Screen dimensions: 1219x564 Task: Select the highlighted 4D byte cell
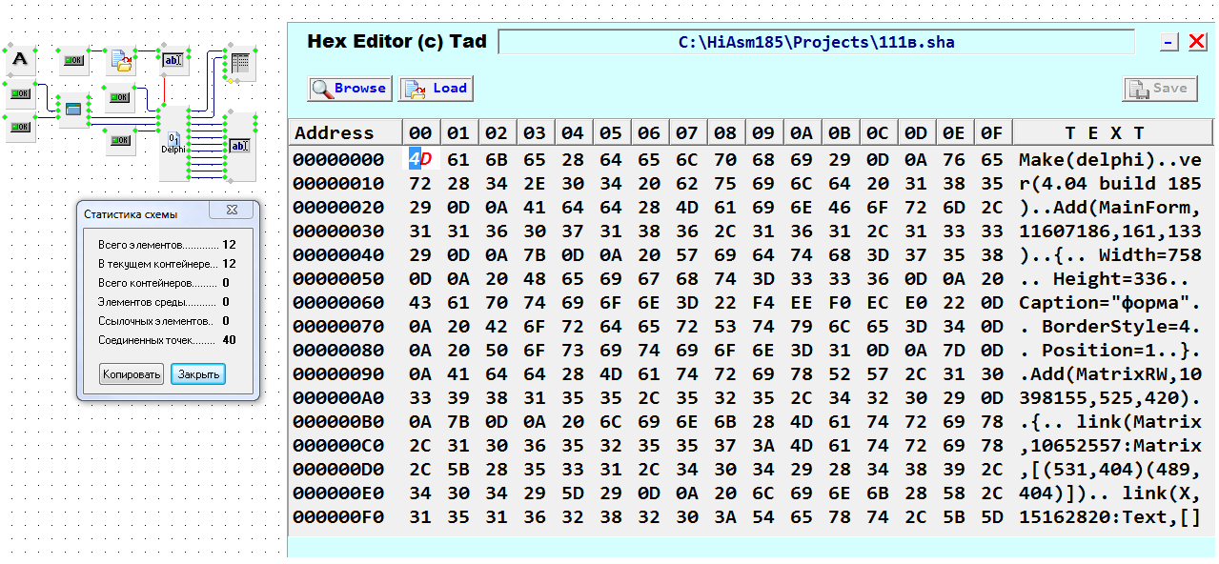pos(420,159)
